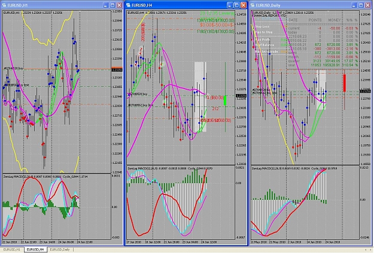Click the red candle marker in Daily chart

coord(345,83)
